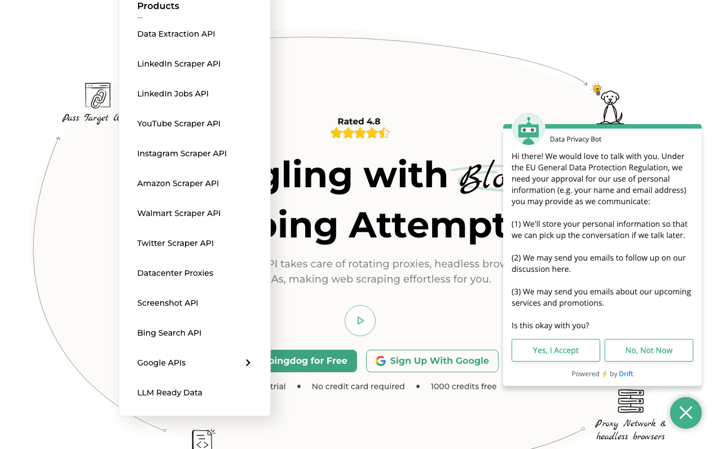The image size is (722, 449).
Task: Open Data Extraction API menu item
Action: 176,34
